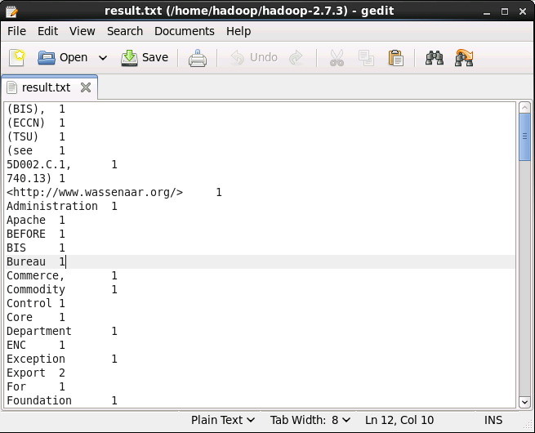This screenshot has height=433, width=535.
Task: Click the word "Exception"
Action: tap(36, 359)
